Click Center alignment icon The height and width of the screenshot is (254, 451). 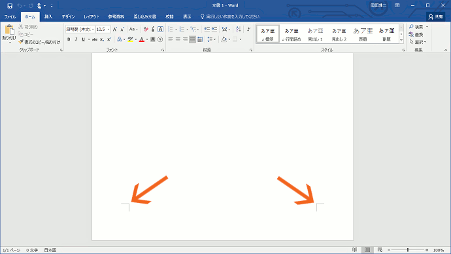pyautogui.click(x=178, y=39)
